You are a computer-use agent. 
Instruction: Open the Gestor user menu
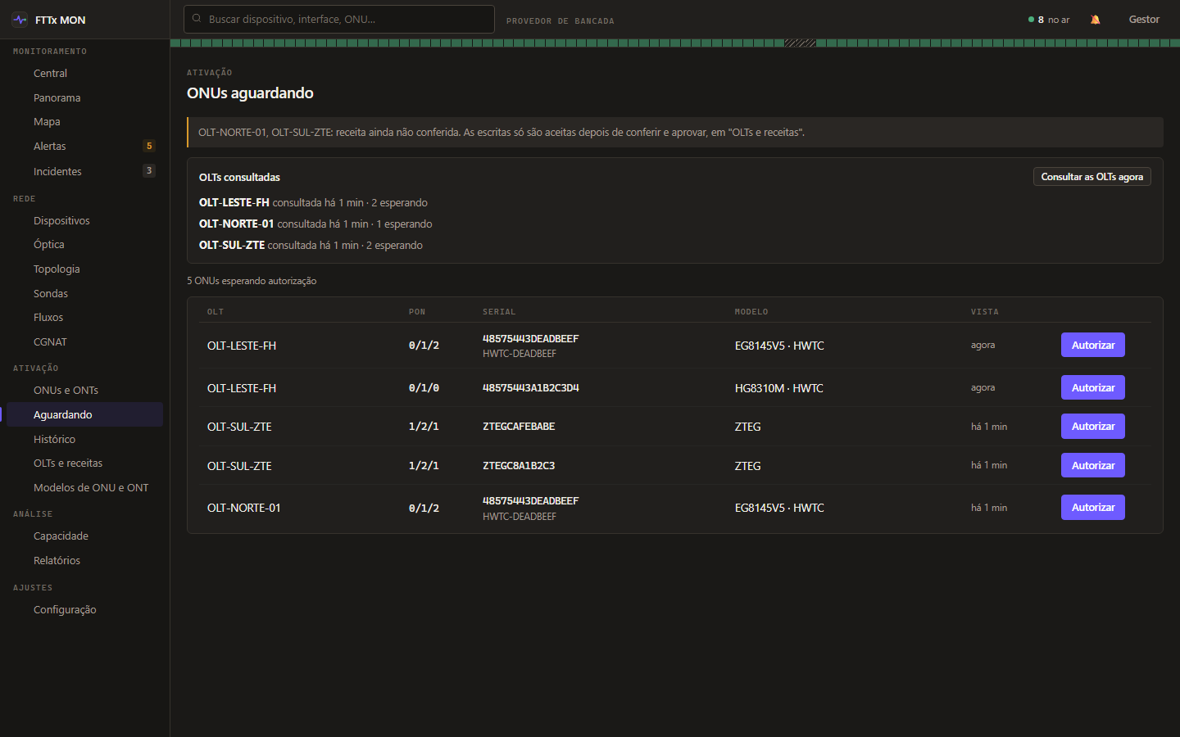(1144, 20)
